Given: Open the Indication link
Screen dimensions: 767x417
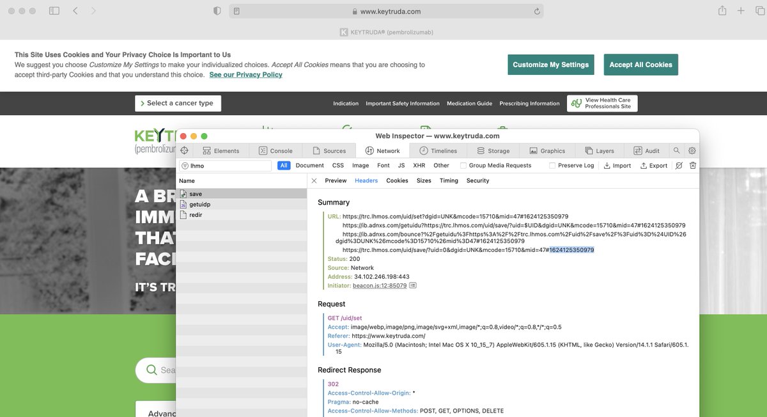Looking at the screenshot, I should pos(346,104).
